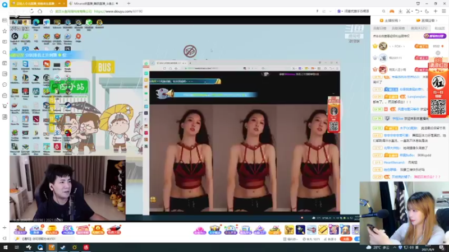The width and height of the screenshot is (449, 252).
Task: Reload the Douyu page
Action: coord(31,11)
